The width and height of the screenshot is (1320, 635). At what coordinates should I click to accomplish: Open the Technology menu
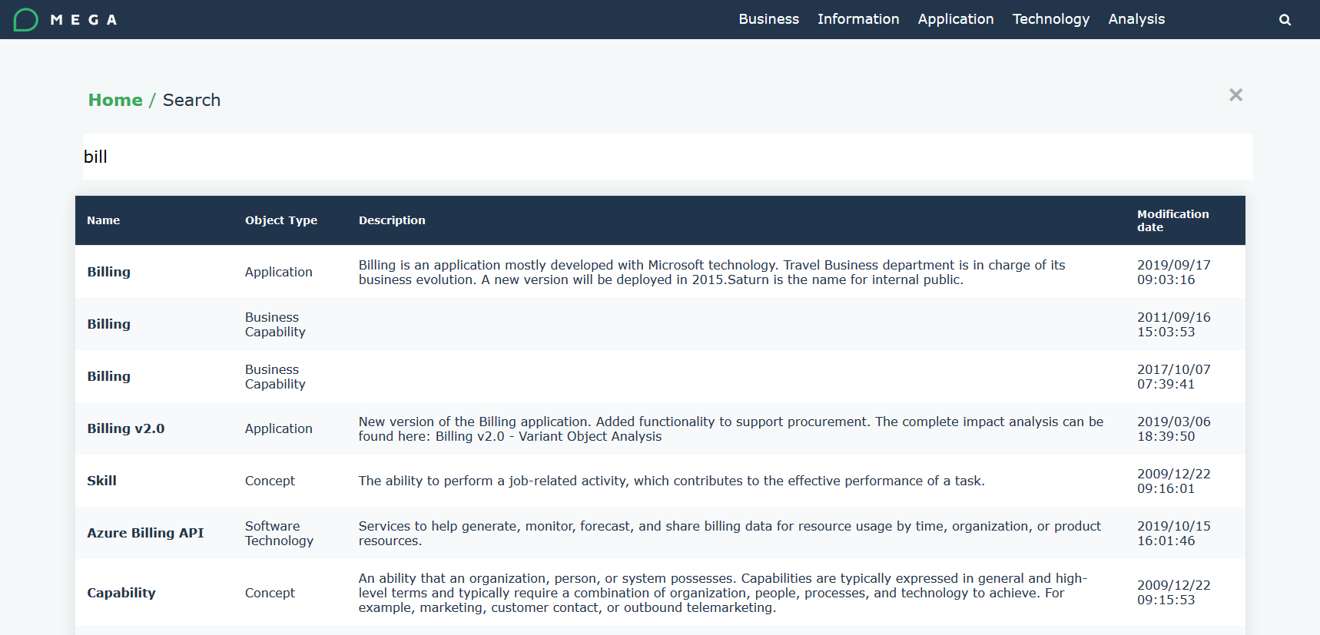tap(1050, 19)
